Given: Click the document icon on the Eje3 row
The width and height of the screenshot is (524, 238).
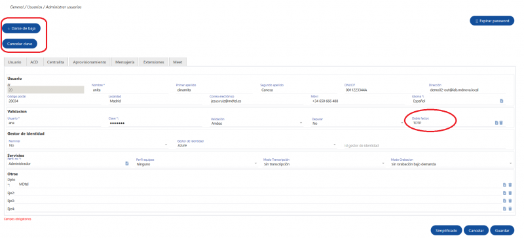Looking at the screenshot, I should coord(504,201).
